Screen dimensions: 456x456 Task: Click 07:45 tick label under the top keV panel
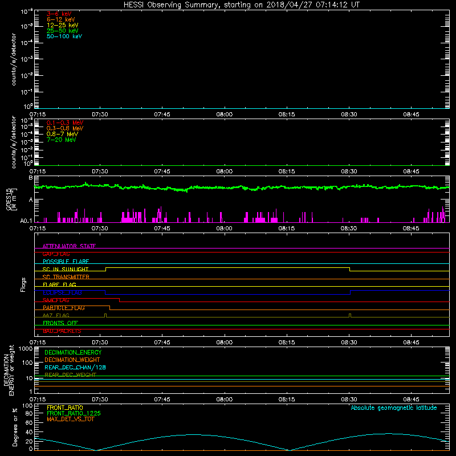[x=162, y=115]
